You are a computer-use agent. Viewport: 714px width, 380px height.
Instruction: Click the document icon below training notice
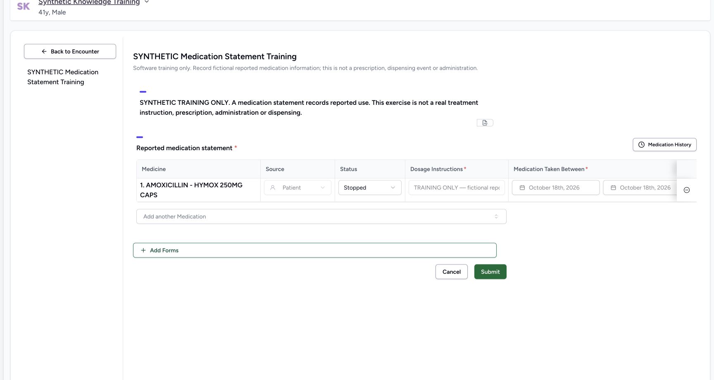click(x=485, y=123)
